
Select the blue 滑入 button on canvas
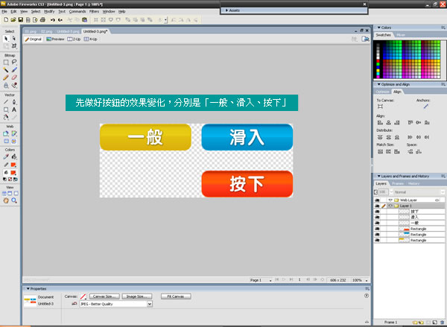[x=247, y=137]
